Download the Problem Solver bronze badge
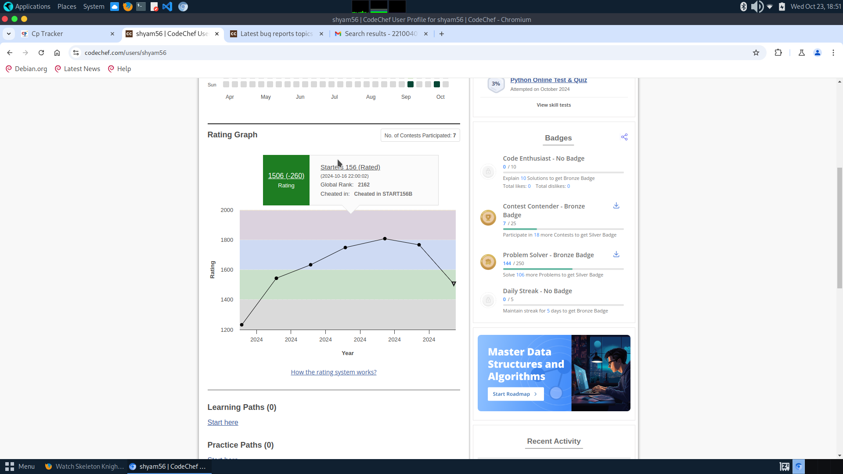This screenshot has width=843, height=474. [616, 254]
